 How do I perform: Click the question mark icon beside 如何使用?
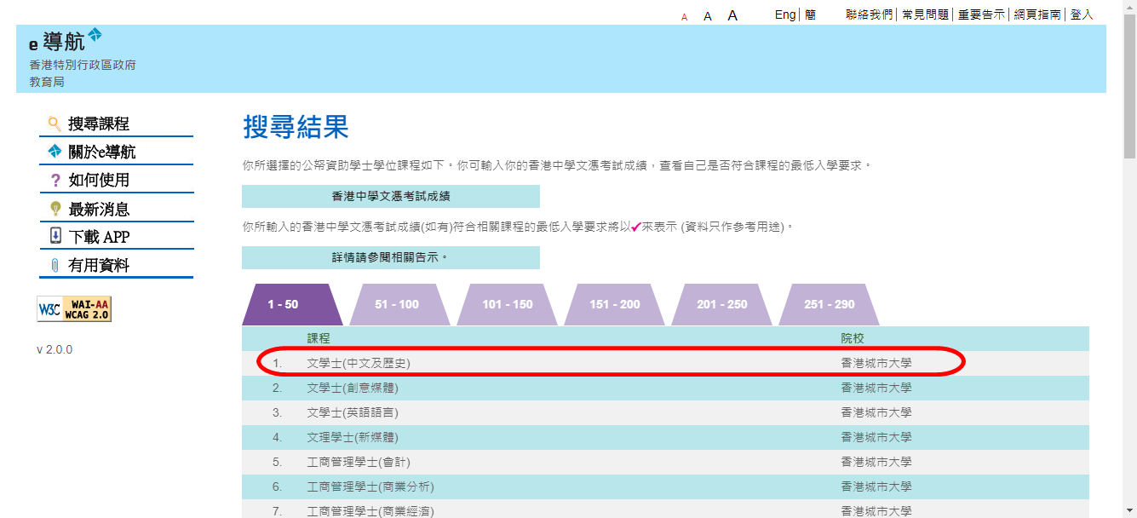pos(55,180)
